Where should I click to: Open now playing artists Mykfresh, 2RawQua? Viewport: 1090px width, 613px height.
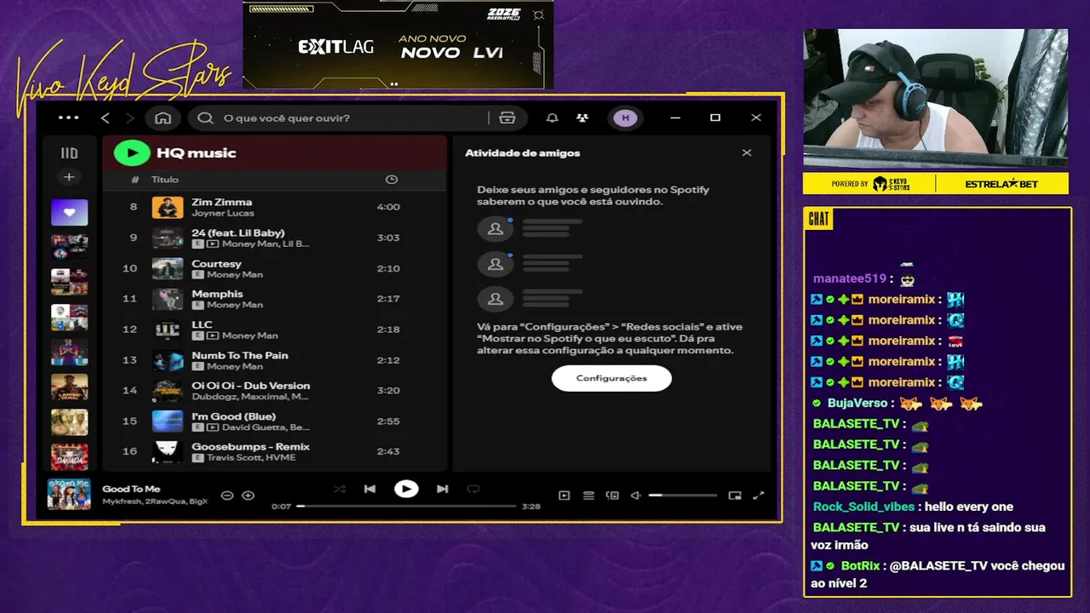tap(154, 502)
